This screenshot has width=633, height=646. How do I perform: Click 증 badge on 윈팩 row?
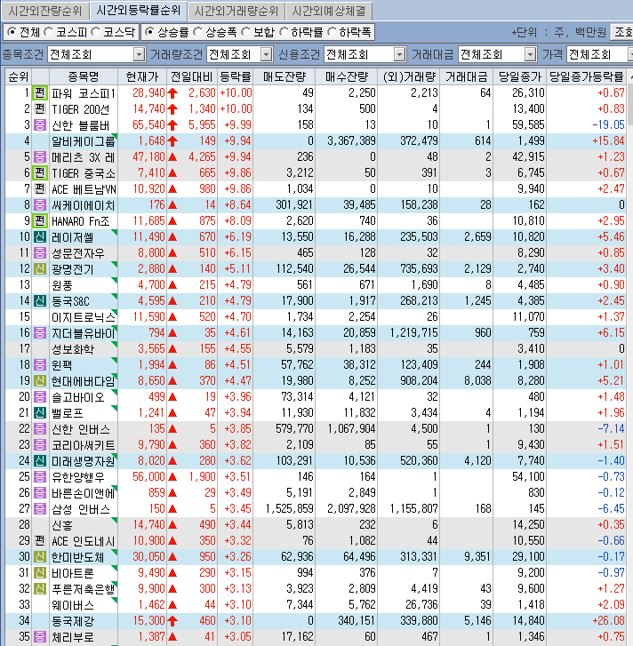[39, 364]
